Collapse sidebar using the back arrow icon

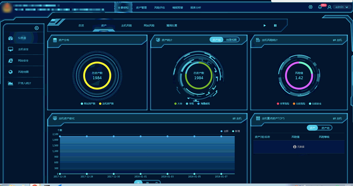(36, 28)
